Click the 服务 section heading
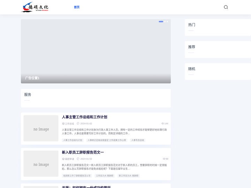The width and height of the screenshot is (251, 188). [x=28, y=94]
